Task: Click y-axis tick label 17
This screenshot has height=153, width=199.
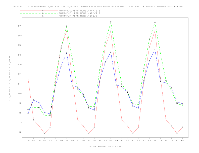Action: tap(19, 26)
